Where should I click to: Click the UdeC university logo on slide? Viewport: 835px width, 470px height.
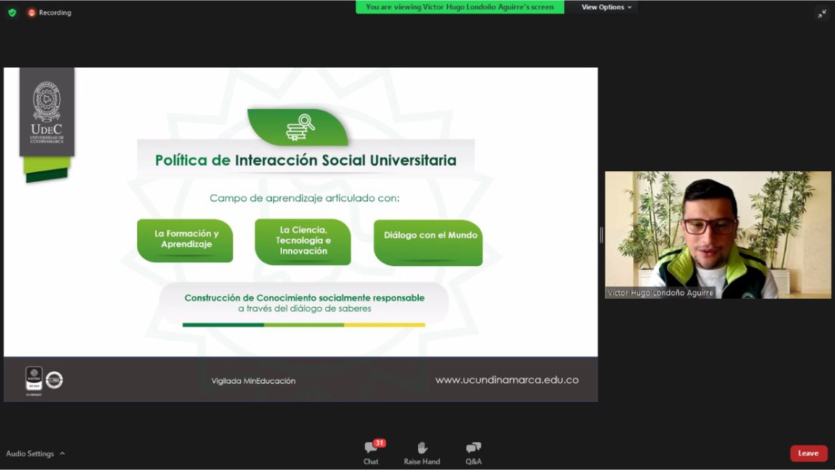47,111
